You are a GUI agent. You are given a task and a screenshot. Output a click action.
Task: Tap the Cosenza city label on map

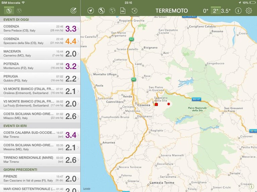point(144,105)
